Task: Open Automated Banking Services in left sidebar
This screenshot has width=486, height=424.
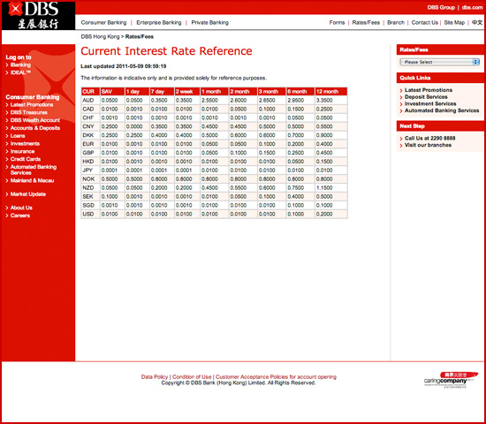Action: [x=34, y=170]
